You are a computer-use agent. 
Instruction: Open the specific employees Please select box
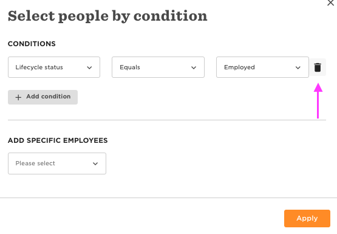click(57, 163)
